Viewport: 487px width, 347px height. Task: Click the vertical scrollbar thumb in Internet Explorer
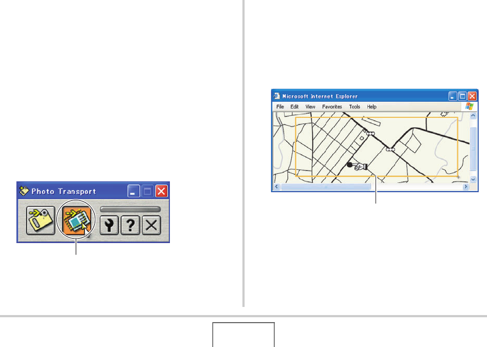tap(473, 149)
